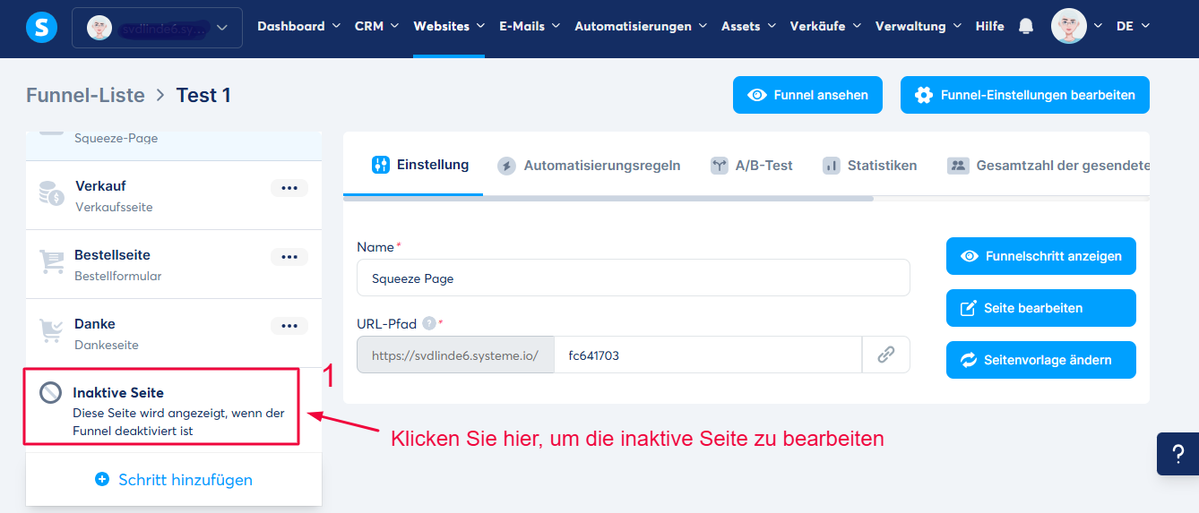Switch to Statistiken tab

pyautogui.click(x=869, y=166)
